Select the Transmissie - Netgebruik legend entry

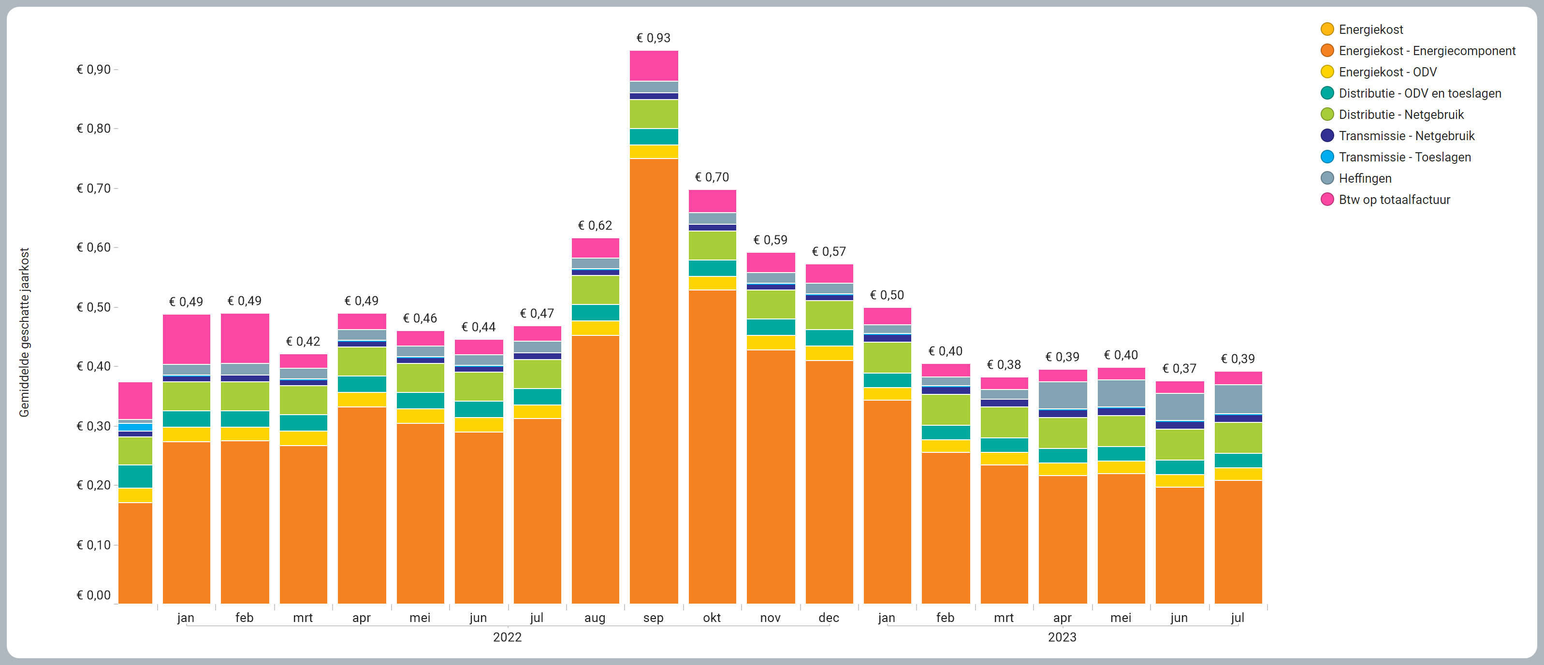click(x=1398, y=135)
